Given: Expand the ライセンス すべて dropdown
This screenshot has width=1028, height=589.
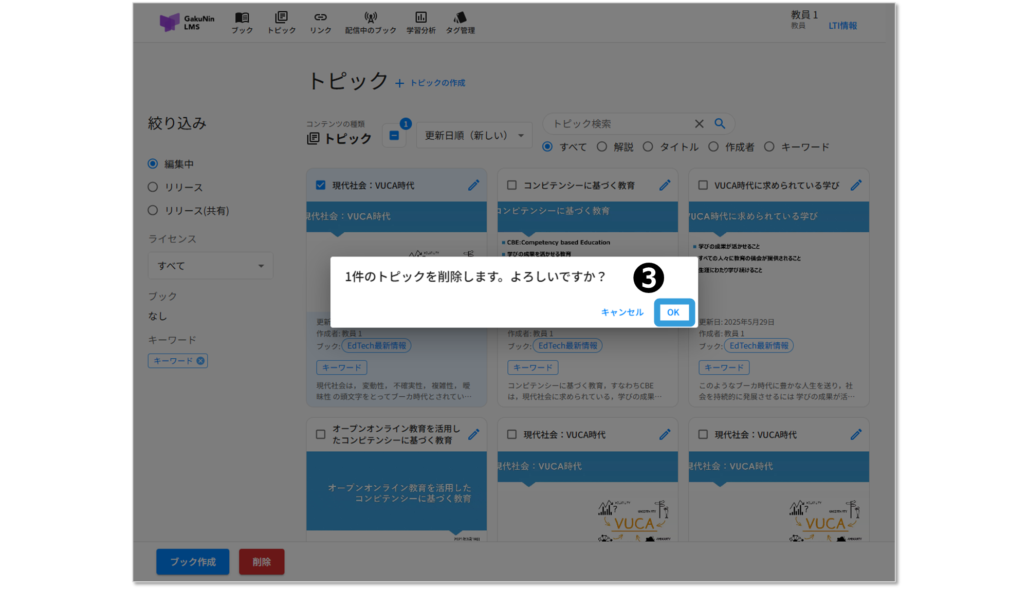Looking at the screenshot, I should point(210,266).
